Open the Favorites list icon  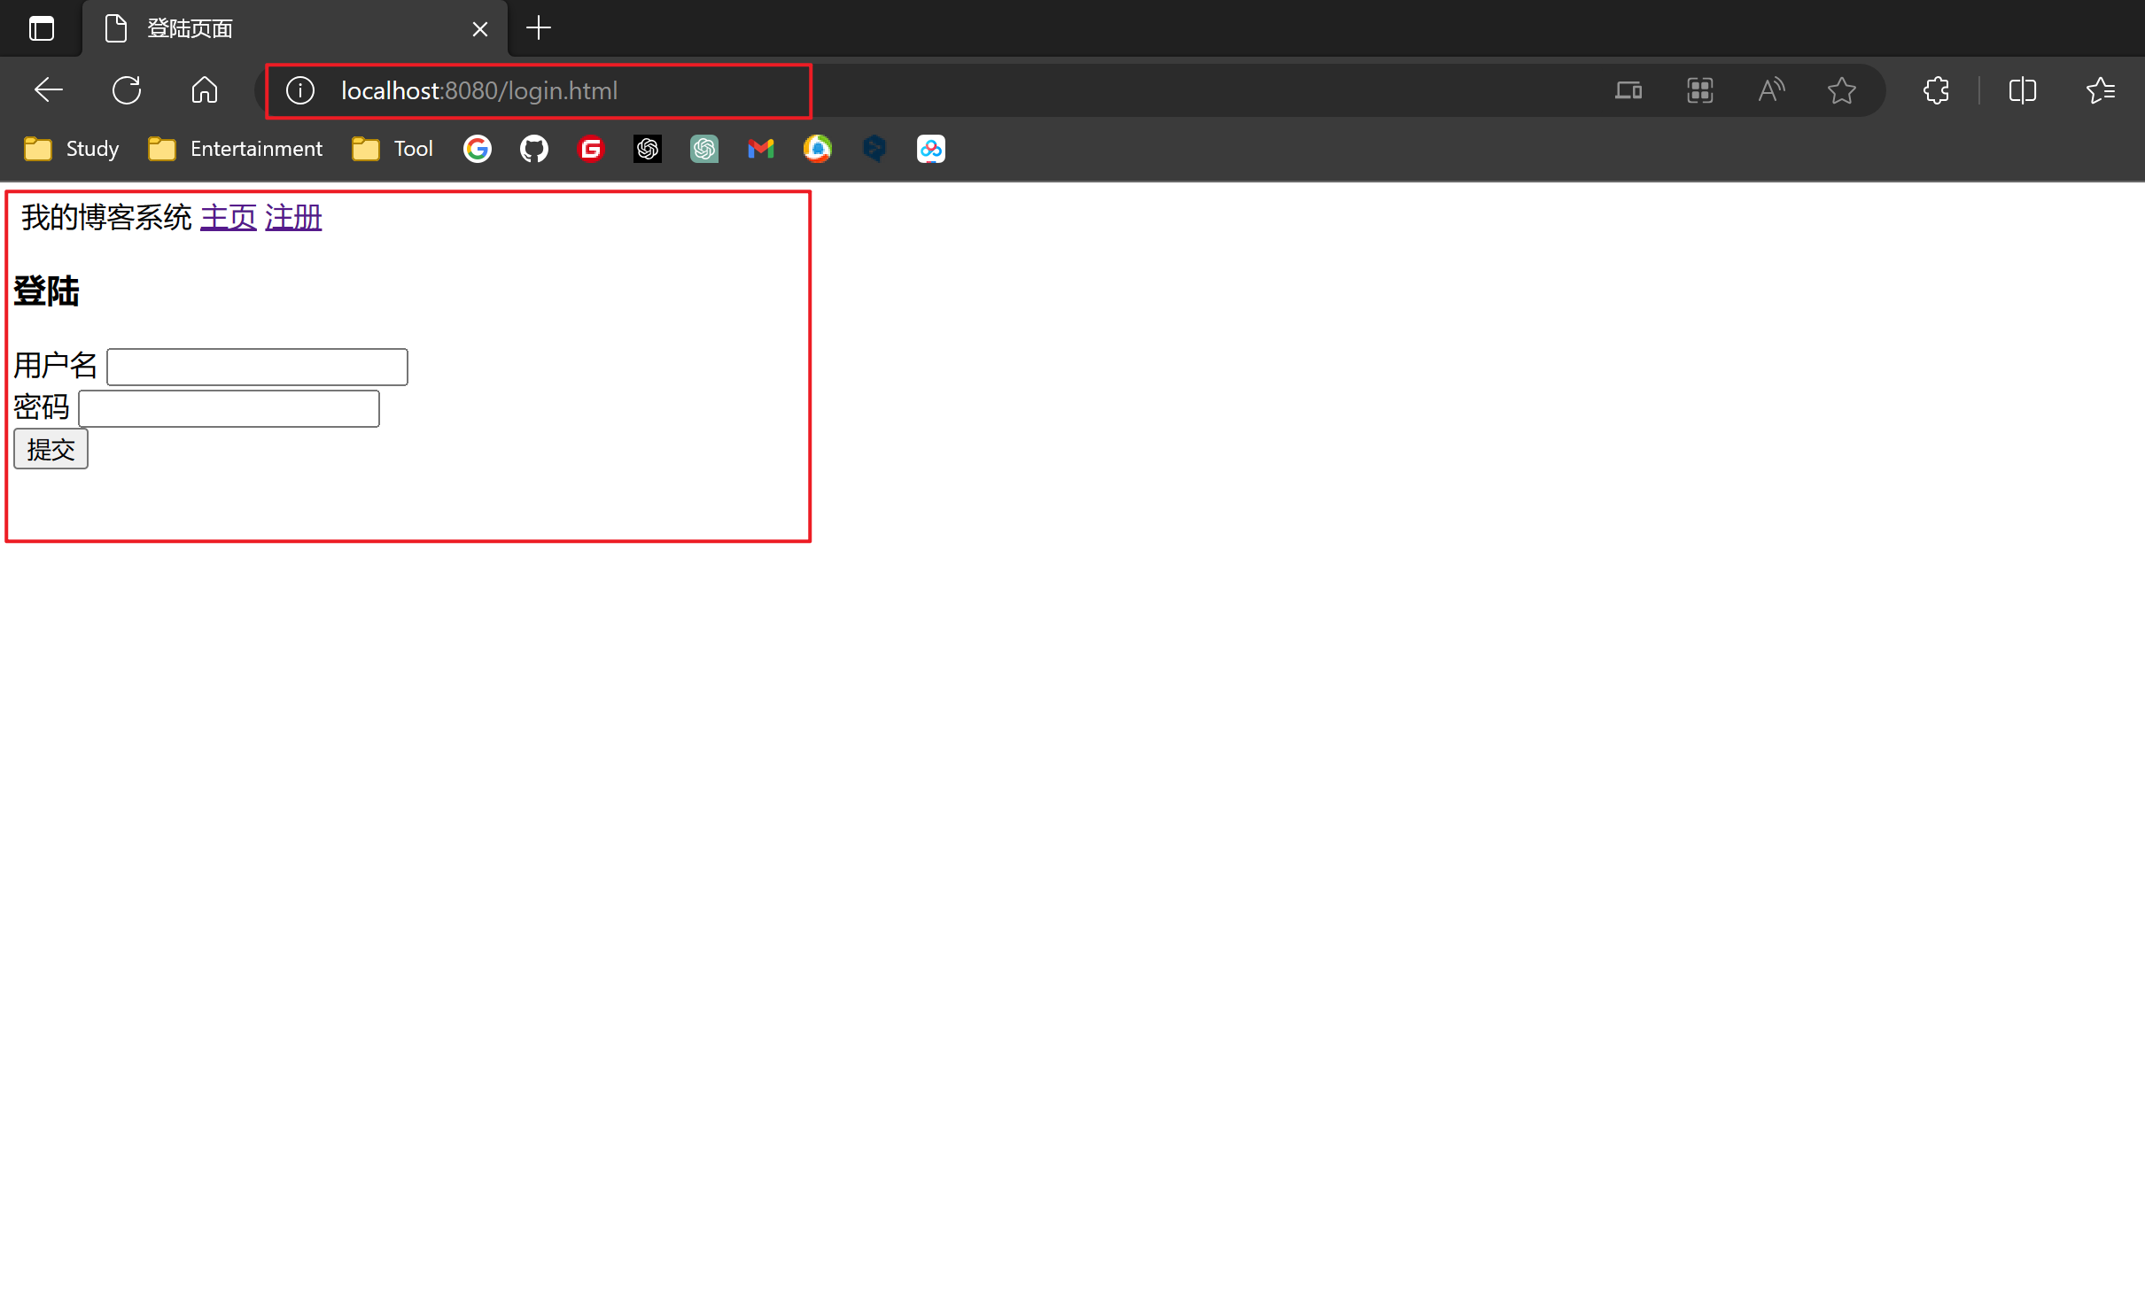[2100, 89]
